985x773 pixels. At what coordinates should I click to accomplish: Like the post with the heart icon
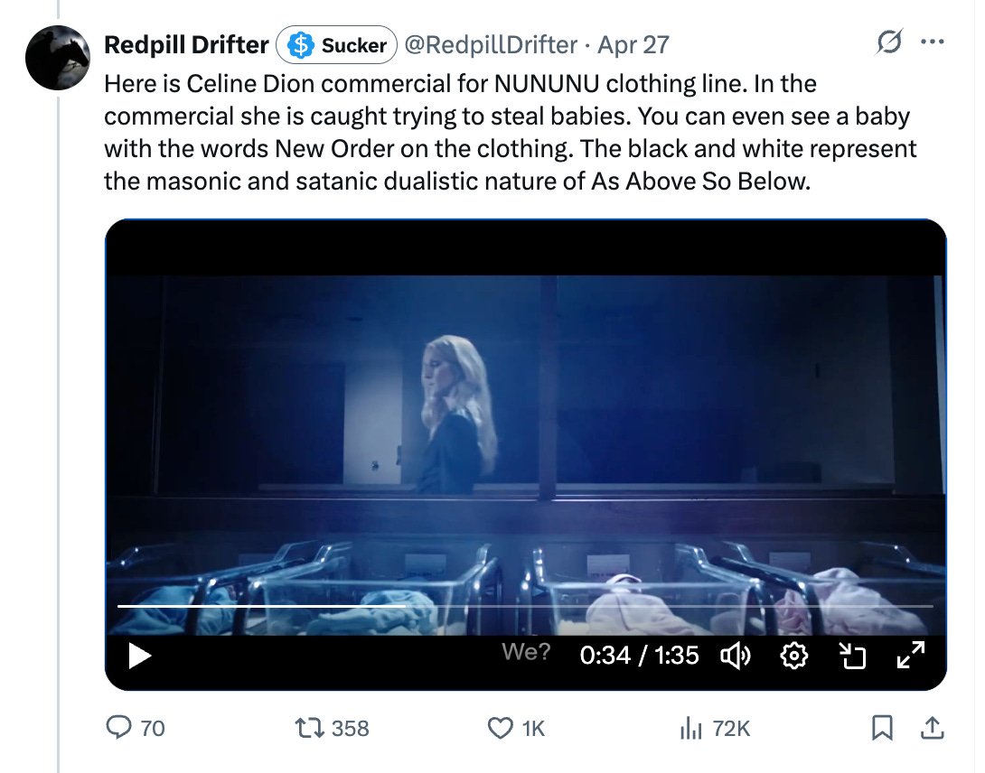point(499,728)
